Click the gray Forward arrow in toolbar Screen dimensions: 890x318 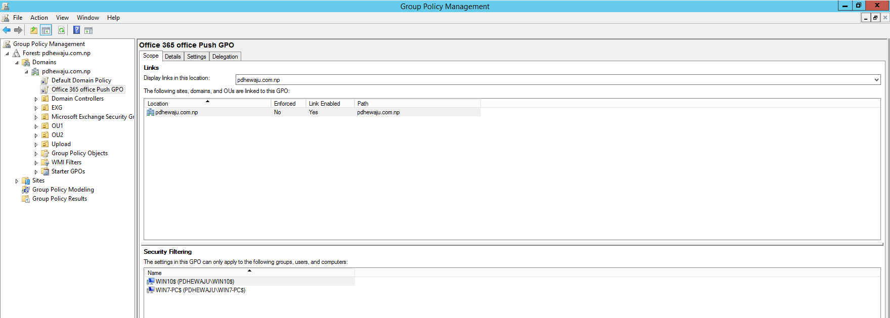click(18, 30)
